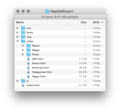The image size is (120, 112).
Task: Sort by the Name column header
Action: click(41, 22)
